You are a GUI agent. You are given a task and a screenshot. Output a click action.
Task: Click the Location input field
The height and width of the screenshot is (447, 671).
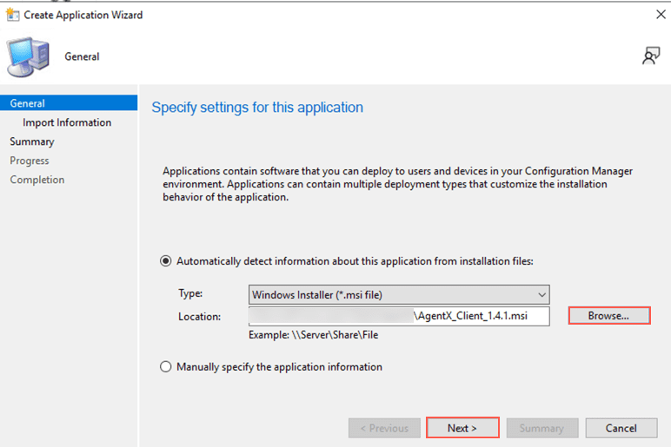pyautogui.click(x=399, y=316)
